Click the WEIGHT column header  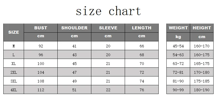click(178, 28)
